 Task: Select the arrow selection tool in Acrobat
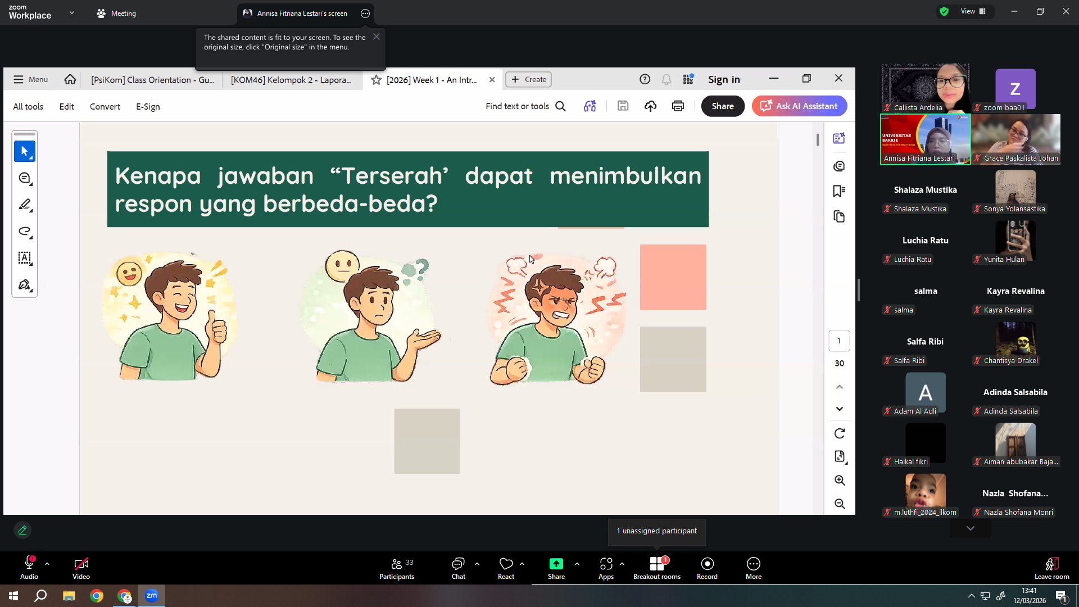tap(25, 151)
